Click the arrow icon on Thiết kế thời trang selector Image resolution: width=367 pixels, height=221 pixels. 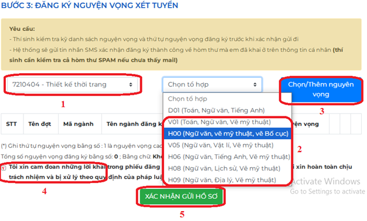(131, 84)
